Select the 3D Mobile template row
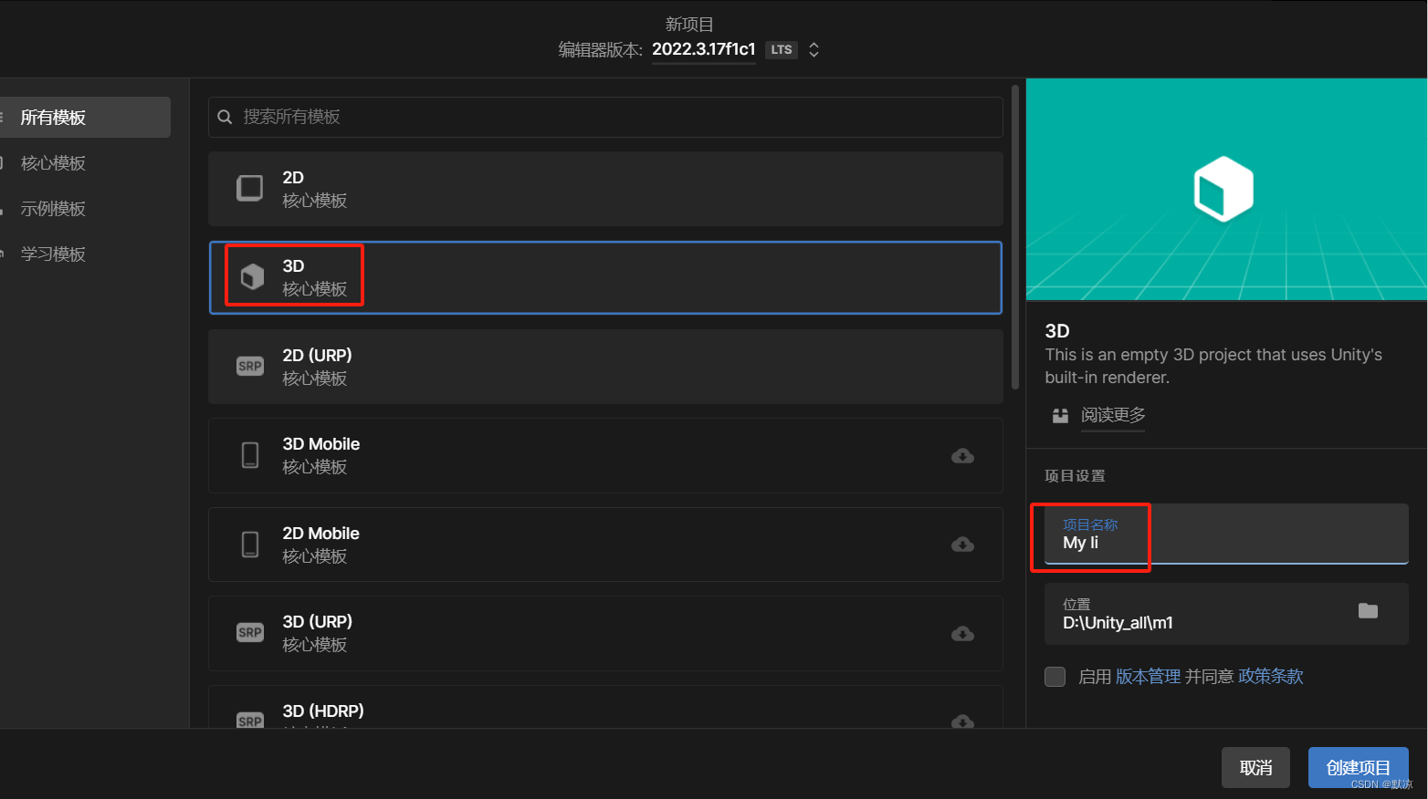The image size is (1428, 799). coord(605,455)
